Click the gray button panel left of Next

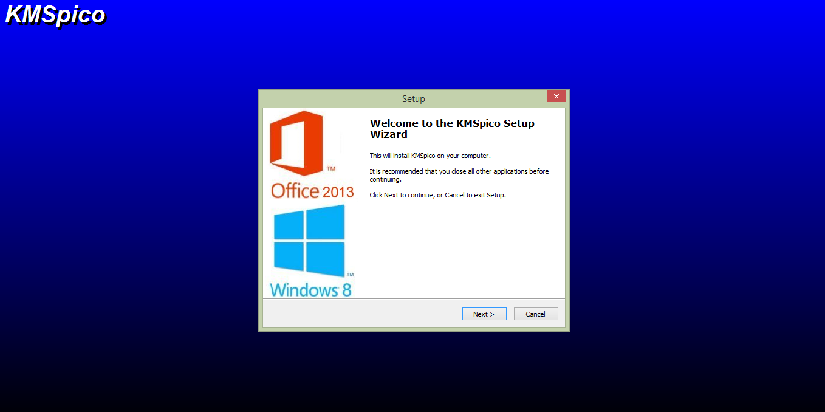(x=361, y=314)
